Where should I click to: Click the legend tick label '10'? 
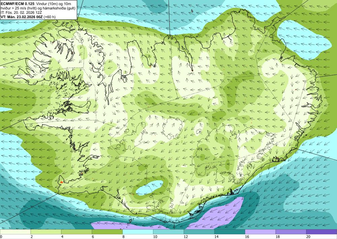(155, 237)
